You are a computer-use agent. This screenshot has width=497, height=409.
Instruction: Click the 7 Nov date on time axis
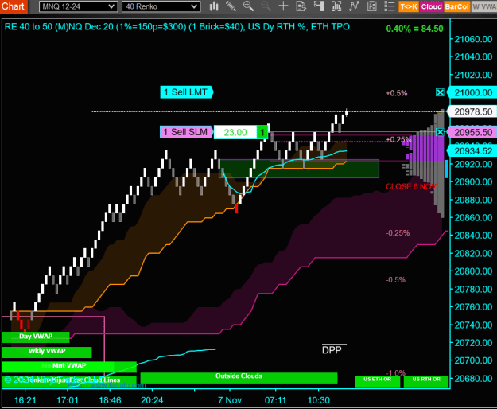click(x=230, y=400)
